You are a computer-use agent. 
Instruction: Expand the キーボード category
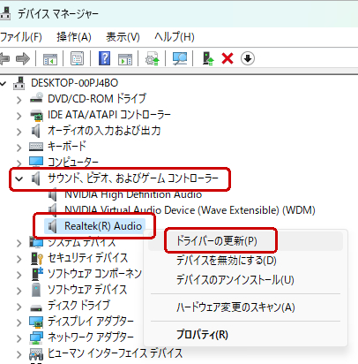[19, 148]
